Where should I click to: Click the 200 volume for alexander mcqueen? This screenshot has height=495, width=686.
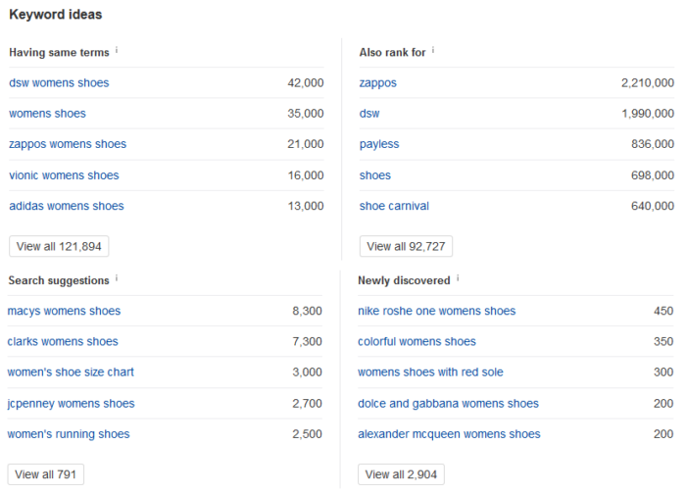663,434
